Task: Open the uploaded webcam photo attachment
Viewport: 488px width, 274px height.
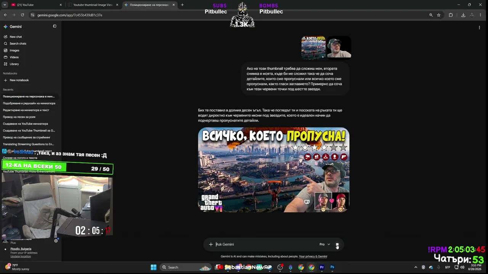Action: (339, 48)
